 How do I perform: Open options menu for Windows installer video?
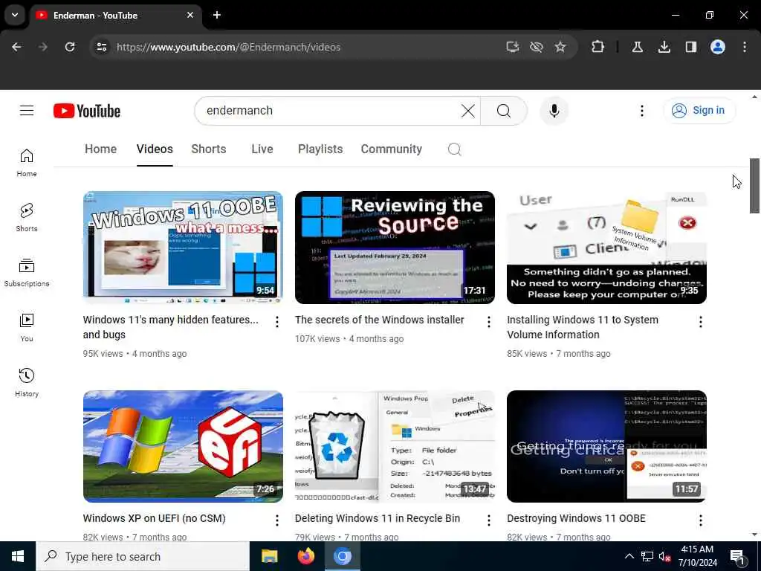[x=489, y=321]
